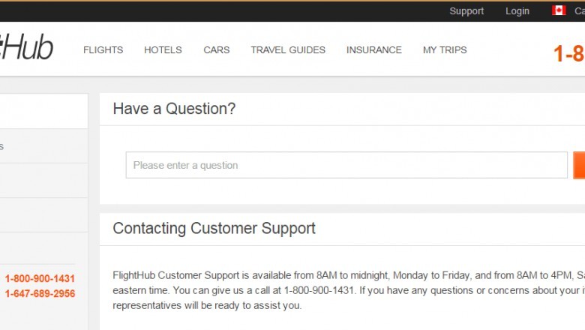Image resolution: width=585 pixels, height=330 pixels.
Task: Go to the Hotels section
Action: click(x=163, y=50)
